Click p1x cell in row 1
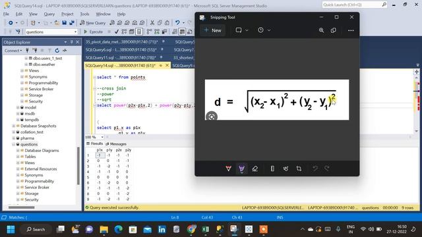422x237 pixels. (x=100, y=155)
